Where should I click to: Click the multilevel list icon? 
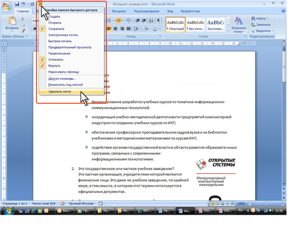click(x=129, y=20)
